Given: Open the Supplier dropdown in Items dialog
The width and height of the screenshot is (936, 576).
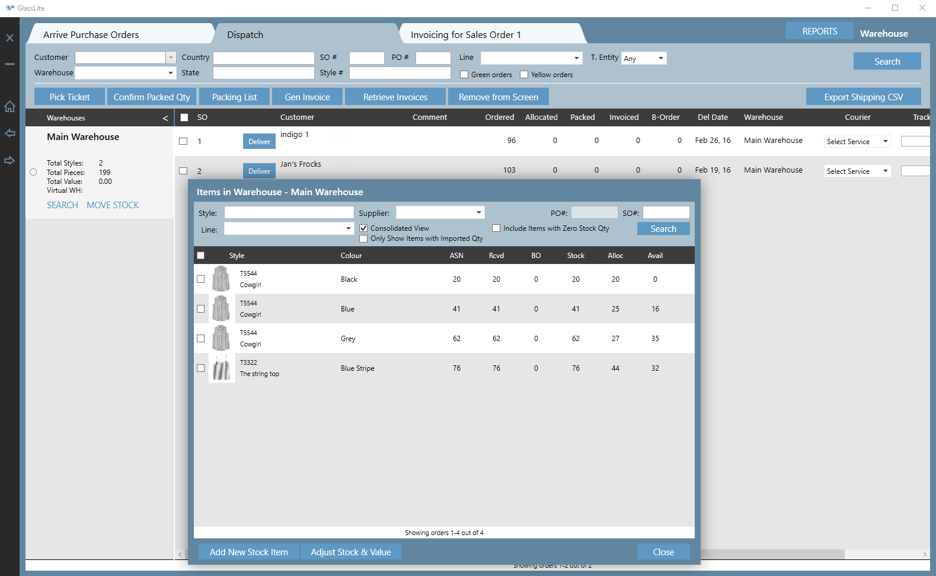Looking at the screenshot, I should coord(440,212).
